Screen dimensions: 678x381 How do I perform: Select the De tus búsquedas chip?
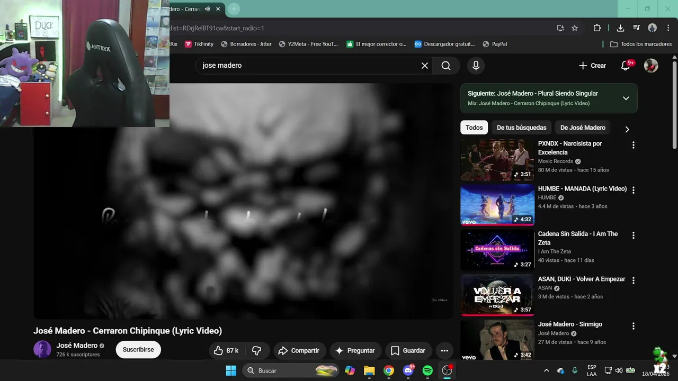click(521, 128)
